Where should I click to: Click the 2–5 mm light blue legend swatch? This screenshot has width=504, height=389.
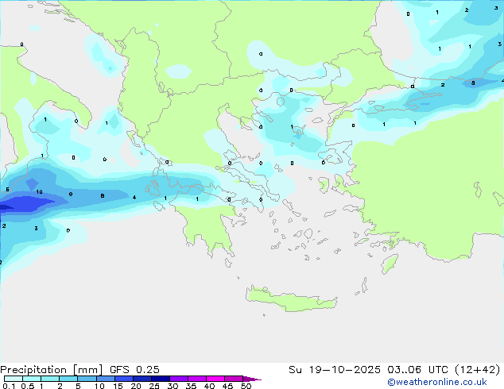click(68, 379)
